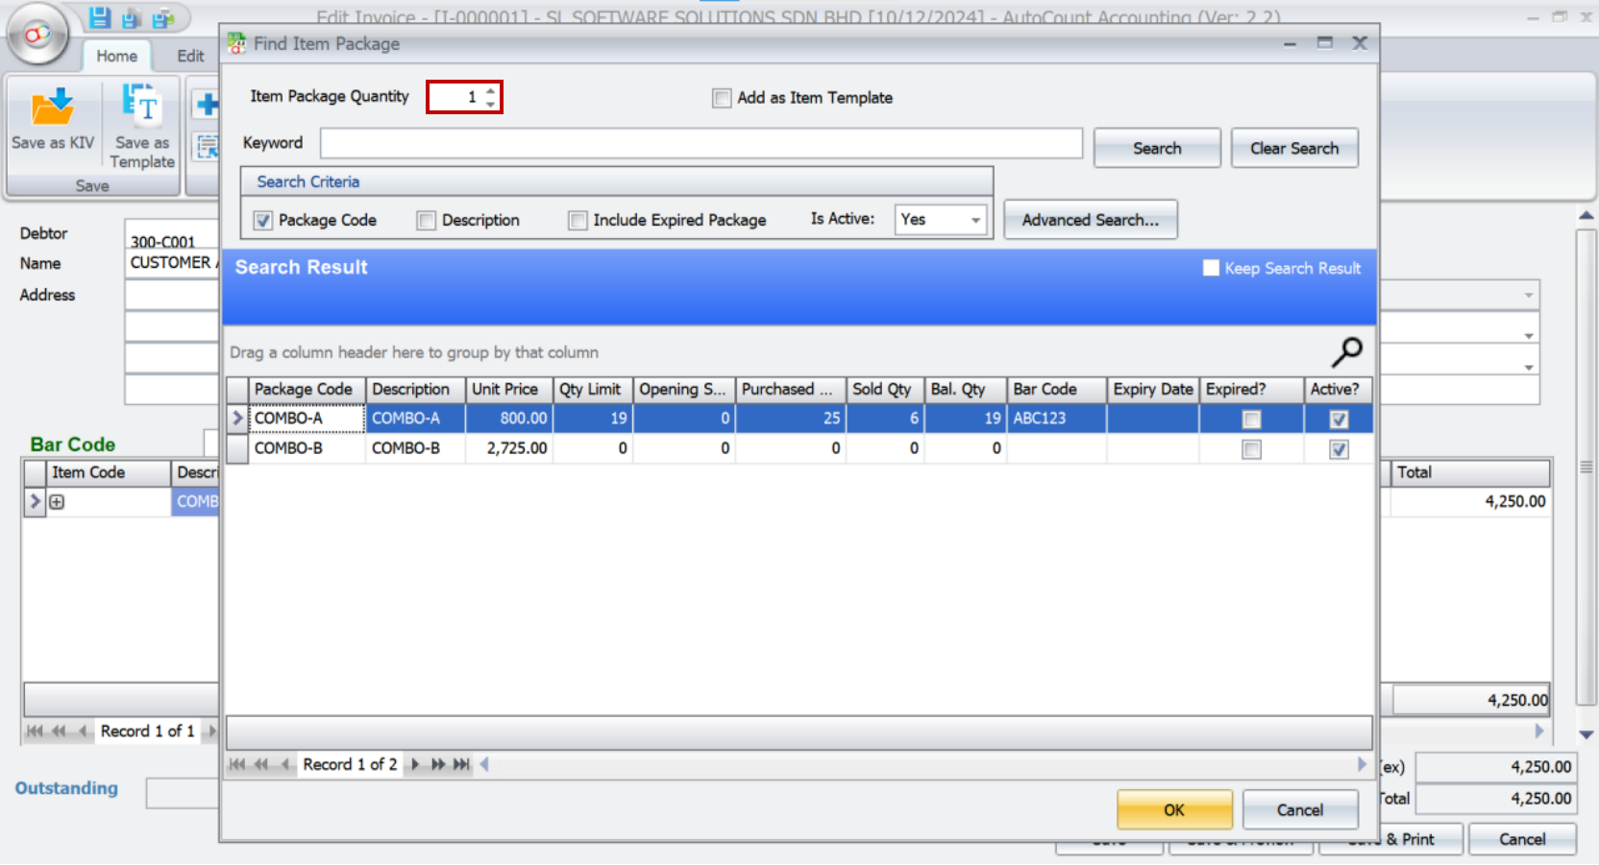The height and width of the screenshot is (865, 1599).
Task: Select COMBO-B package code cell
Action: (x=307, y=448)
